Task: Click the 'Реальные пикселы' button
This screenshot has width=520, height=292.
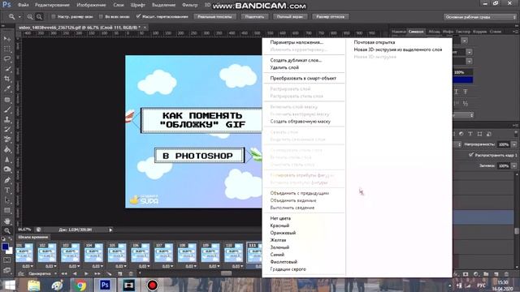Action: (x=214, y=16)
